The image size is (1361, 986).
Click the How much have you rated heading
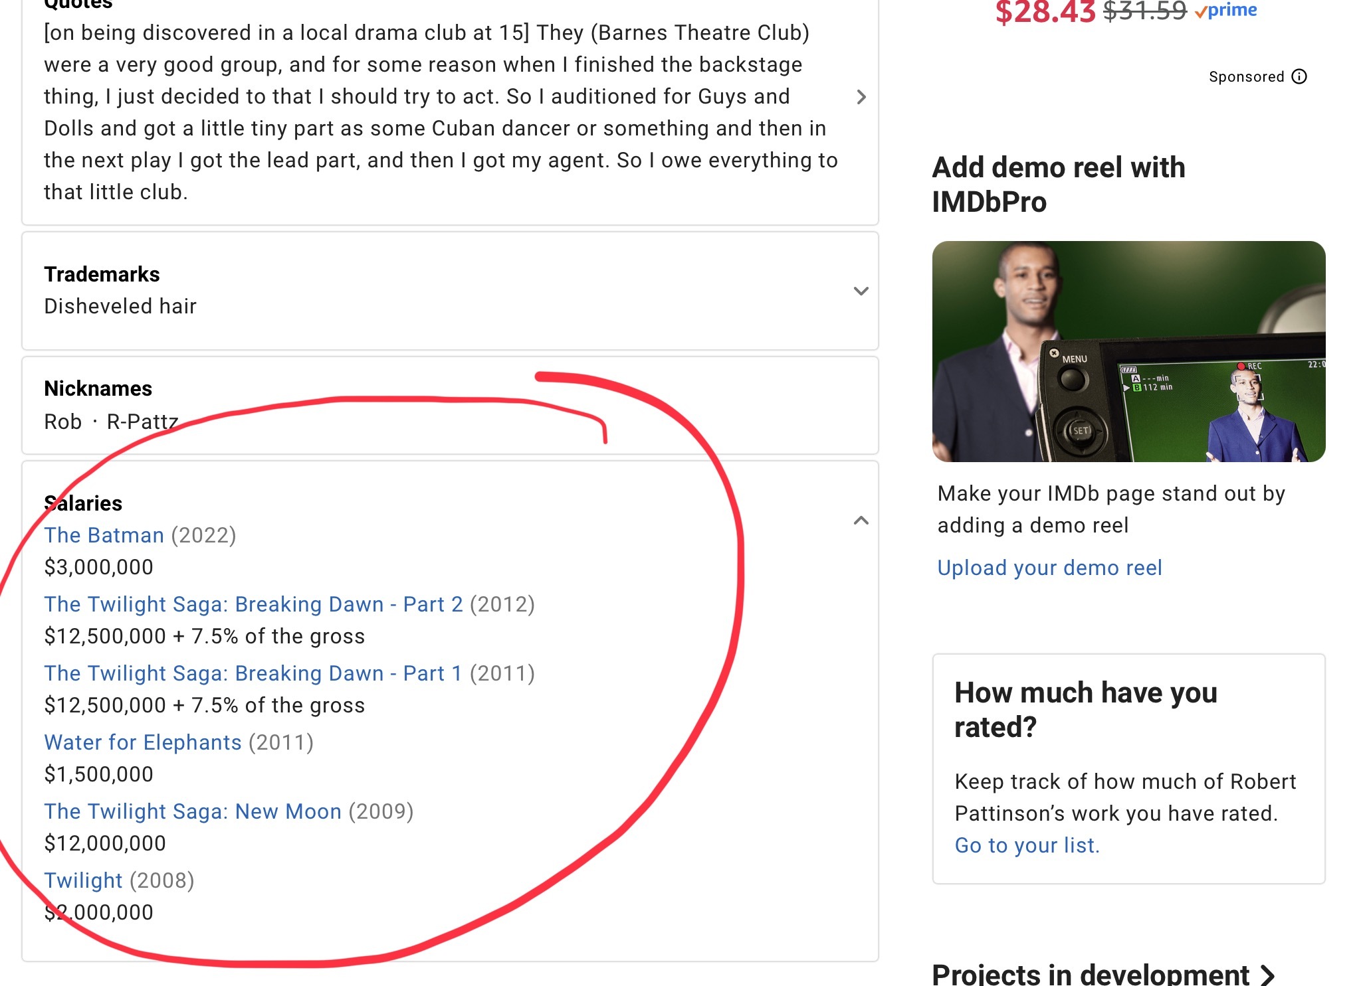click(1086, 710)
